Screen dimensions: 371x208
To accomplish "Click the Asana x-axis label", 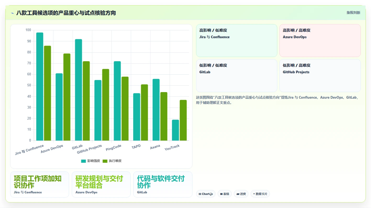I will (155, 147).
